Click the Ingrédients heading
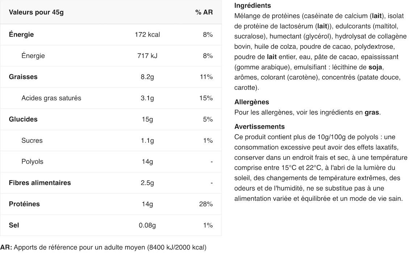Viewport: 410px width, 254px height. pos(252,5)
